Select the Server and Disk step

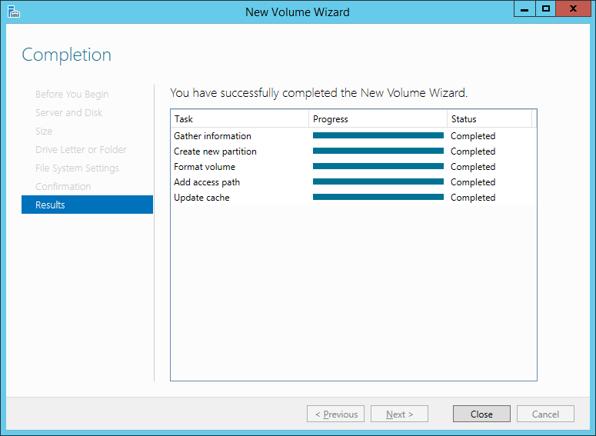coord(68,113)
